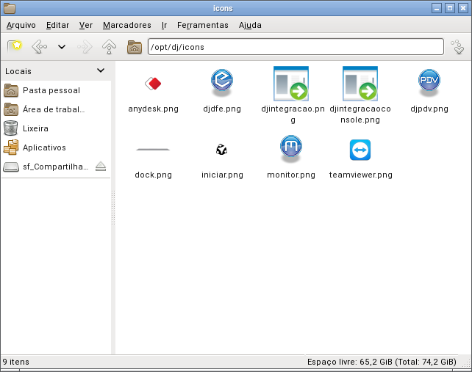Click the dock.png file name label
Viewport: 472px width, 372px height.
click(x=153, y=175)
